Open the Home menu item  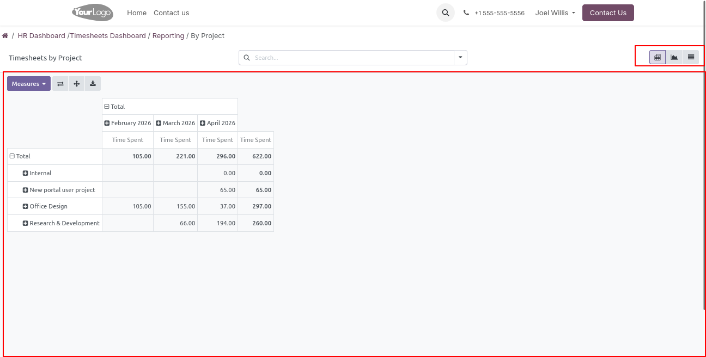(x=136, y=13)
